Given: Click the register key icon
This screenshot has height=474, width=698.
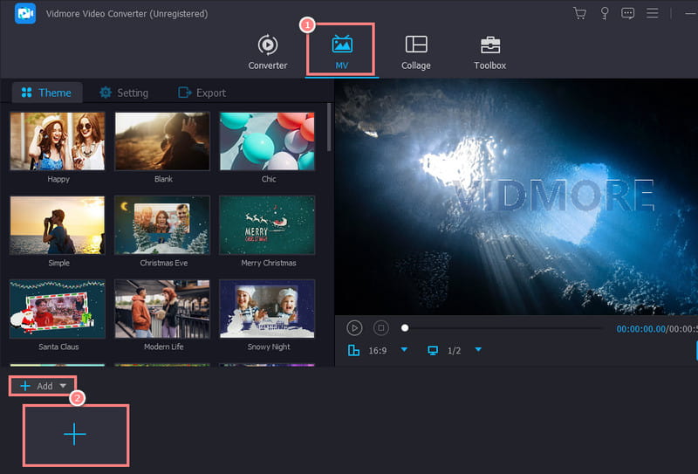Looking at the screenshot, I should click(604, 13).
